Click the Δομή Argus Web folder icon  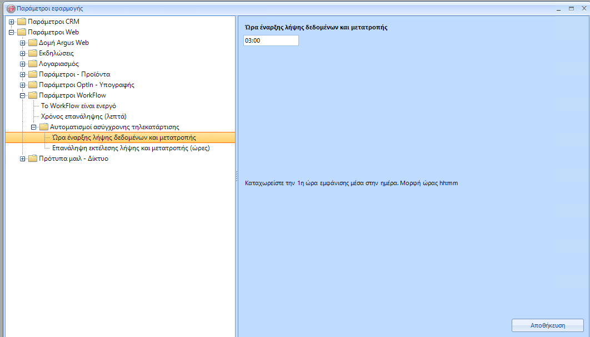[x=33, y=43]
